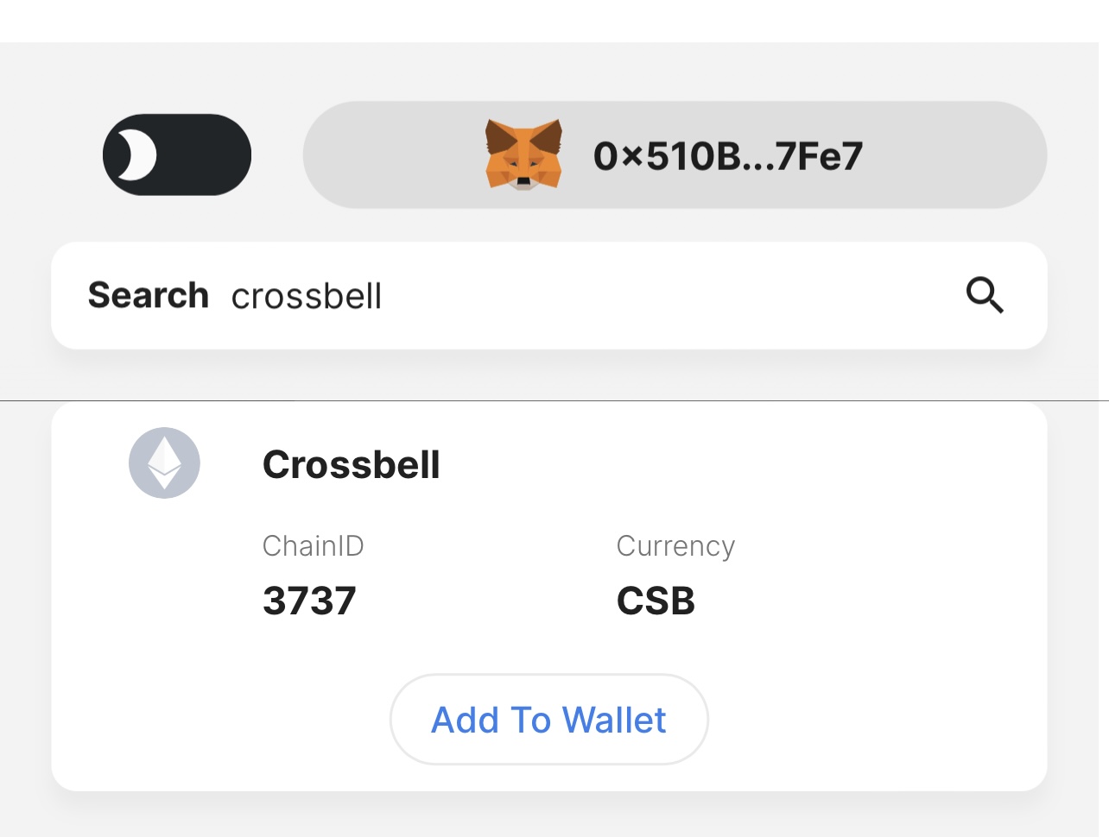1109x837 pixels.
Task: Click the white strip at the page top
Action: coord(553,21)
